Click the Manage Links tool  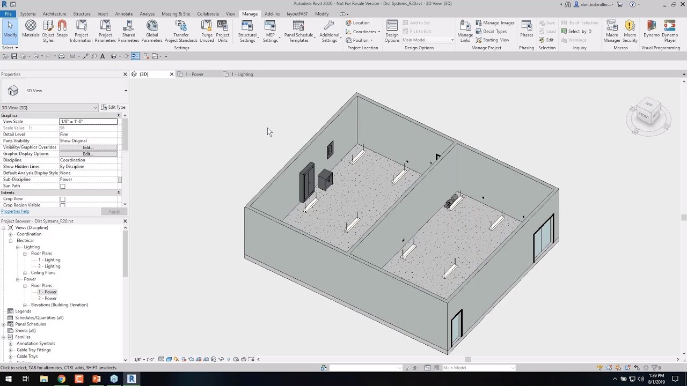coord(465,31)
